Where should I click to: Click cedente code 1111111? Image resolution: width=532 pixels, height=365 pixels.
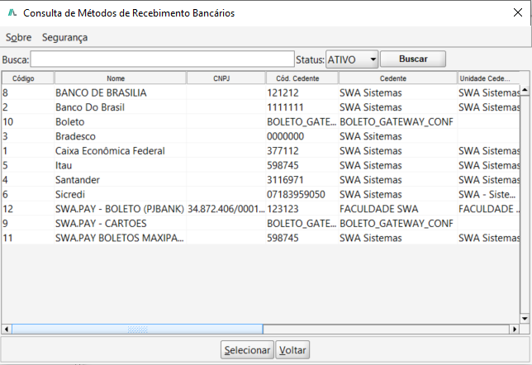pyautogui.click(x=285, y=107)
